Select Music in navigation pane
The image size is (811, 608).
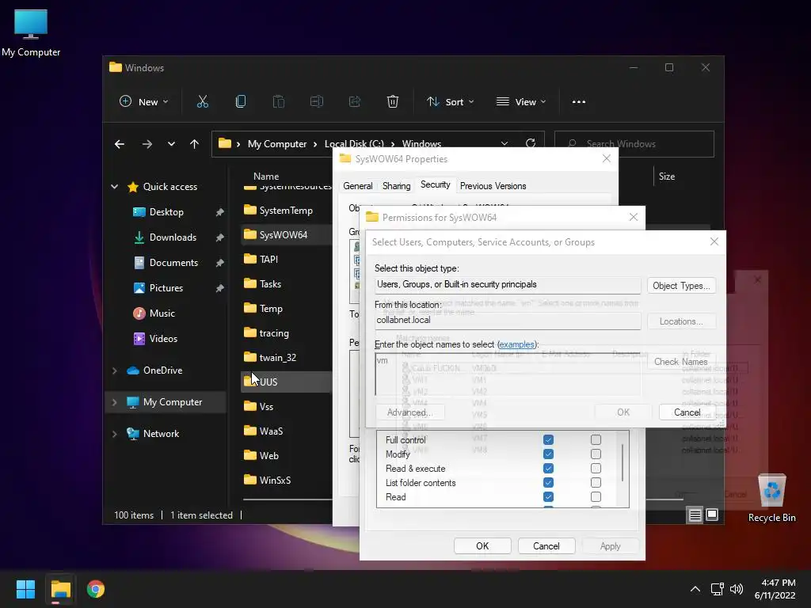tap(162, 313)
